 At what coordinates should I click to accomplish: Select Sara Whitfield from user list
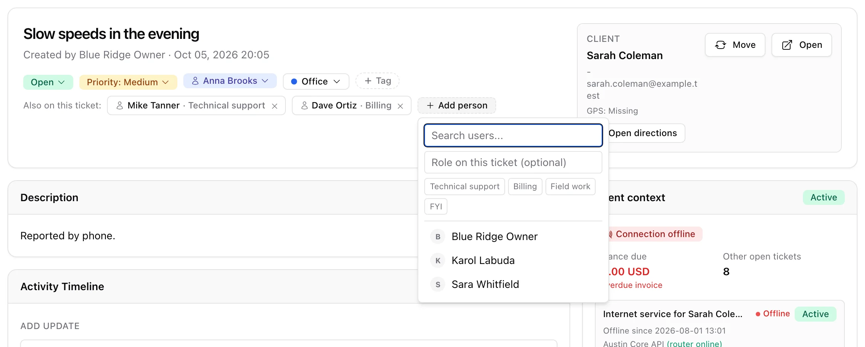[513, 285]
